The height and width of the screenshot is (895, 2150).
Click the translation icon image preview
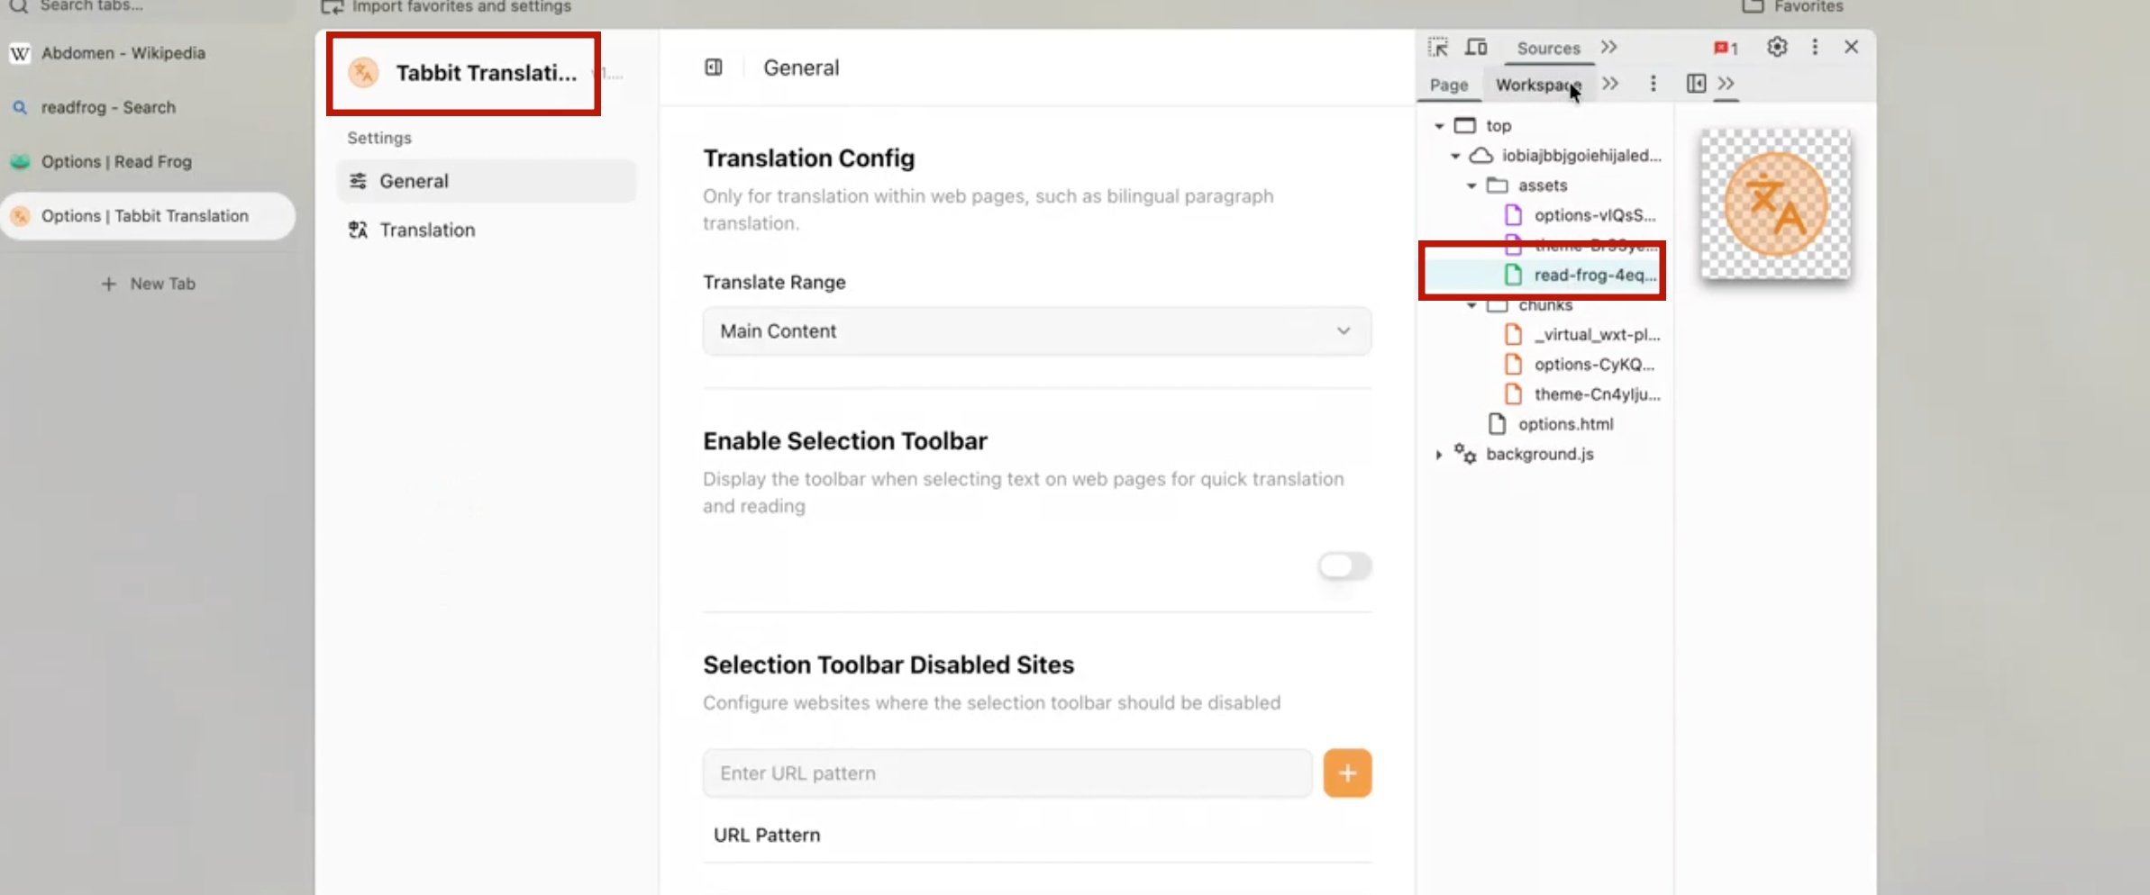[1775, 205]
